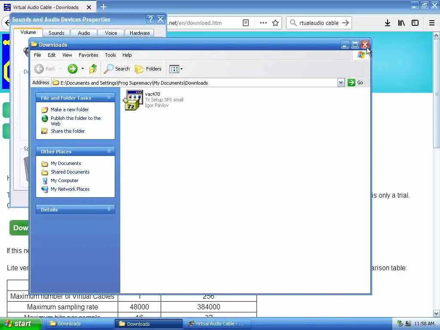
Task: Go to My Network Places
Action: [70, 189]
